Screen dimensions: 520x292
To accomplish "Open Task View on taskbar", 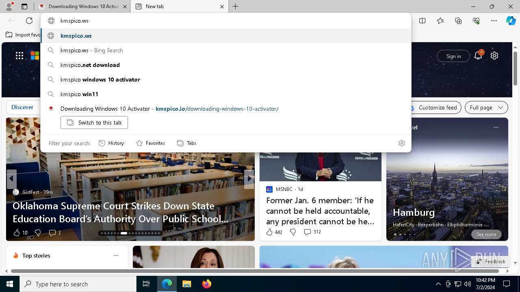I will [146, 284].
